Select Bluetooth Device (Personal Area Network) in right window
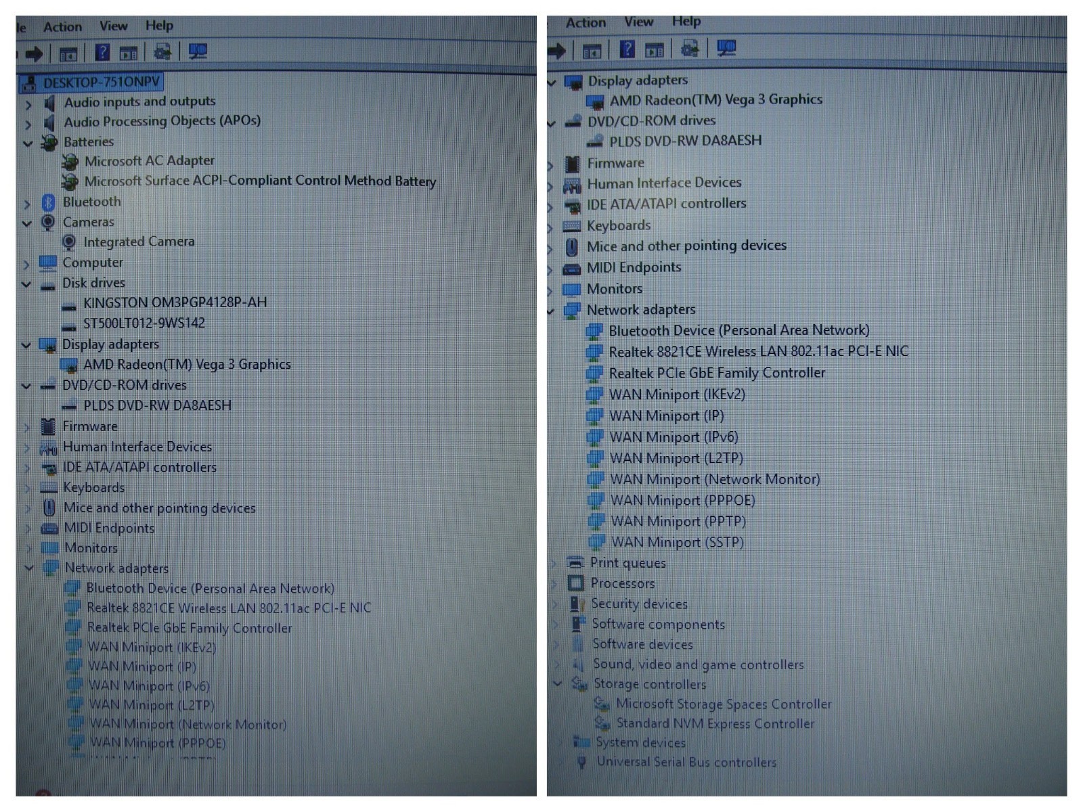Screen dimensions: 1083x812 tap(739, 331)
